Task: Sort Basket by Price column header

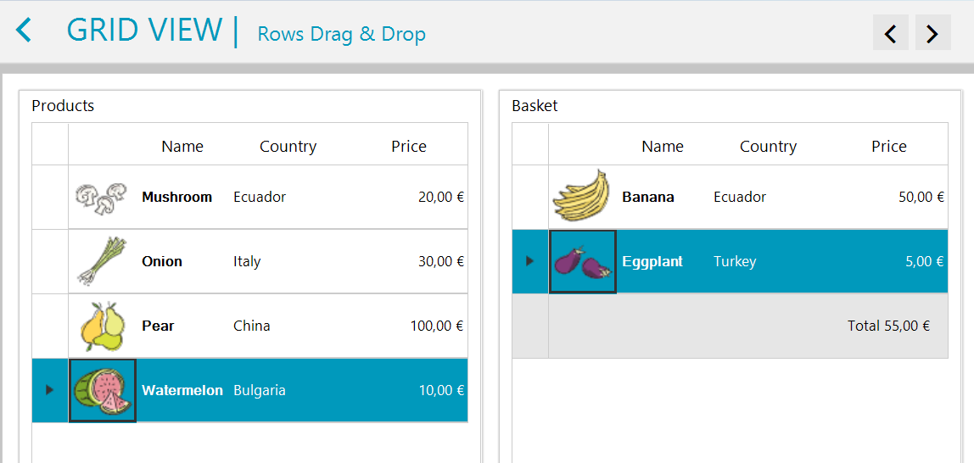Action: pos(888,146)
